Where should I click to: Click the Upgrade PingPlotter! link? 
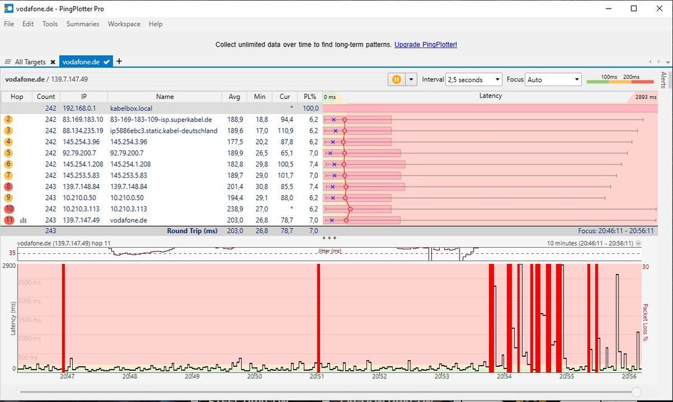click(425, 44)
